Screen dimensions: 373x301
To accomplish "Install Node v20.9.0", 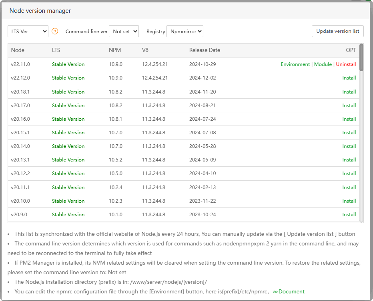I will [349, 215].
